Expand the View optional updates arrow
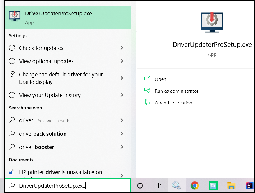 click(122, 61)
